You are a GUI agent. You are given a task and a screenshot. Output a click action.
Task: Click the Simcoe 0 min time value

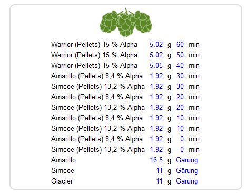point(182,149)
